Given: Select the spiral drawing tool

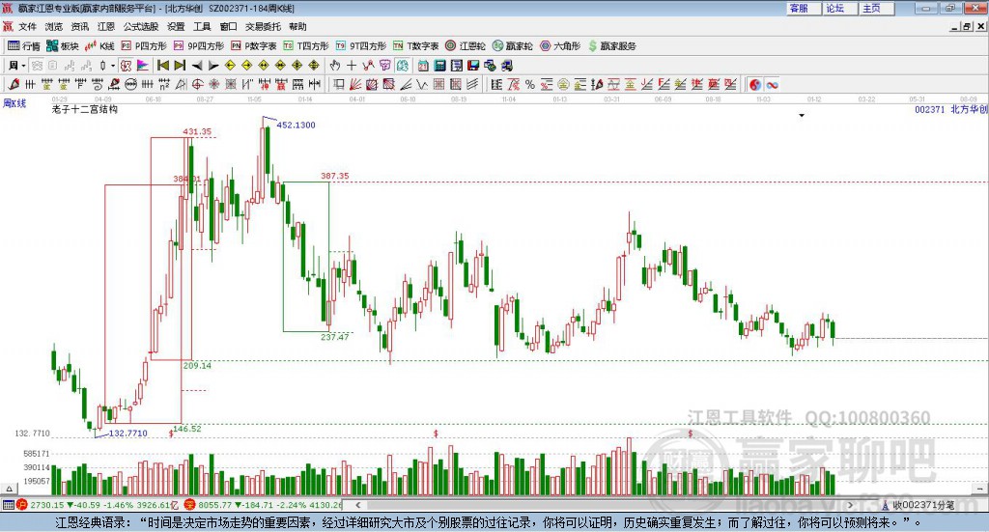Looking at the screenshot, I should coord(98,84).
